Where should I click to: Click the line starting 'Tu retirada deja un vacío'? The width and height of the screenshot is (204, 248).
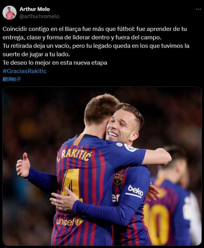pos(96,46)
